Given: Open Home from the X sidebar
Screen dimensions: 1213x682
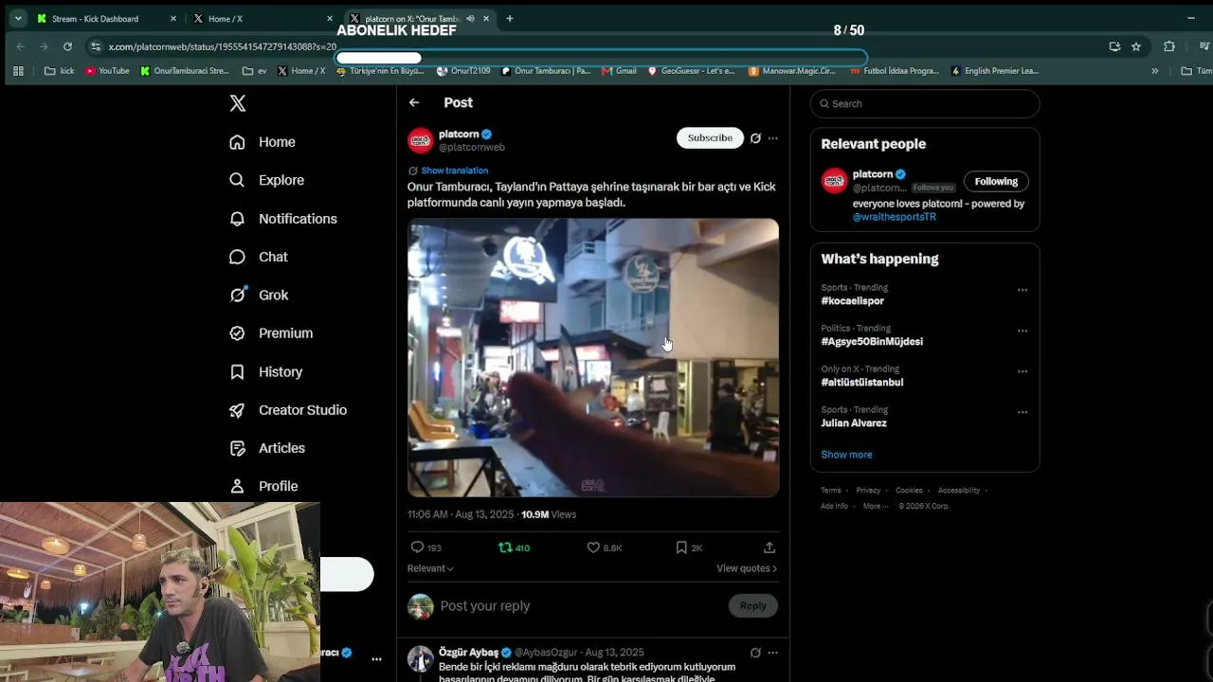Looking at the screenshot, I should click(x=263, y=142).
